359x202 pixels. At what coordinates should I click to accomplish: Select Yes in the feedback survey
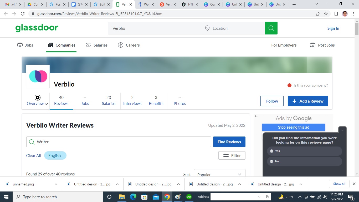pyautogui.click(x=305, y=151)
